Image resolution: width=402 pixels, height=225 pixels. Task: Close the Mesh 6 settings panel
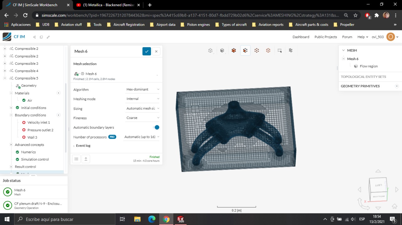pos(156,51)
